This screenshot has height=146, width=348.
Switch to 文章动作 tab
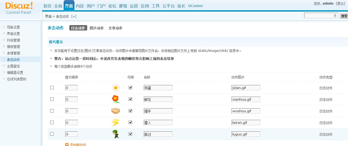click(x=115, y=28)
